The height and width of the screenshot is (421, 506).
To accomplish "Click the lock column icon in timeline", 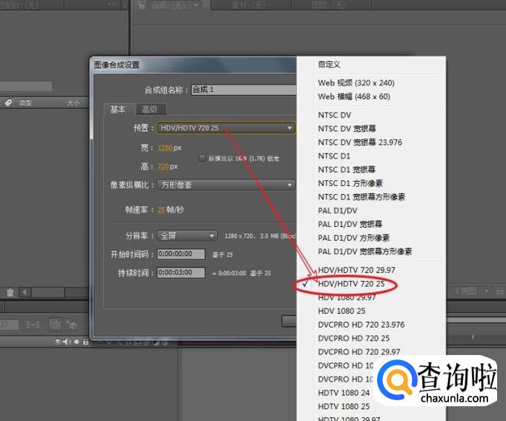I will pyautogui.click(x=85, y=342).
